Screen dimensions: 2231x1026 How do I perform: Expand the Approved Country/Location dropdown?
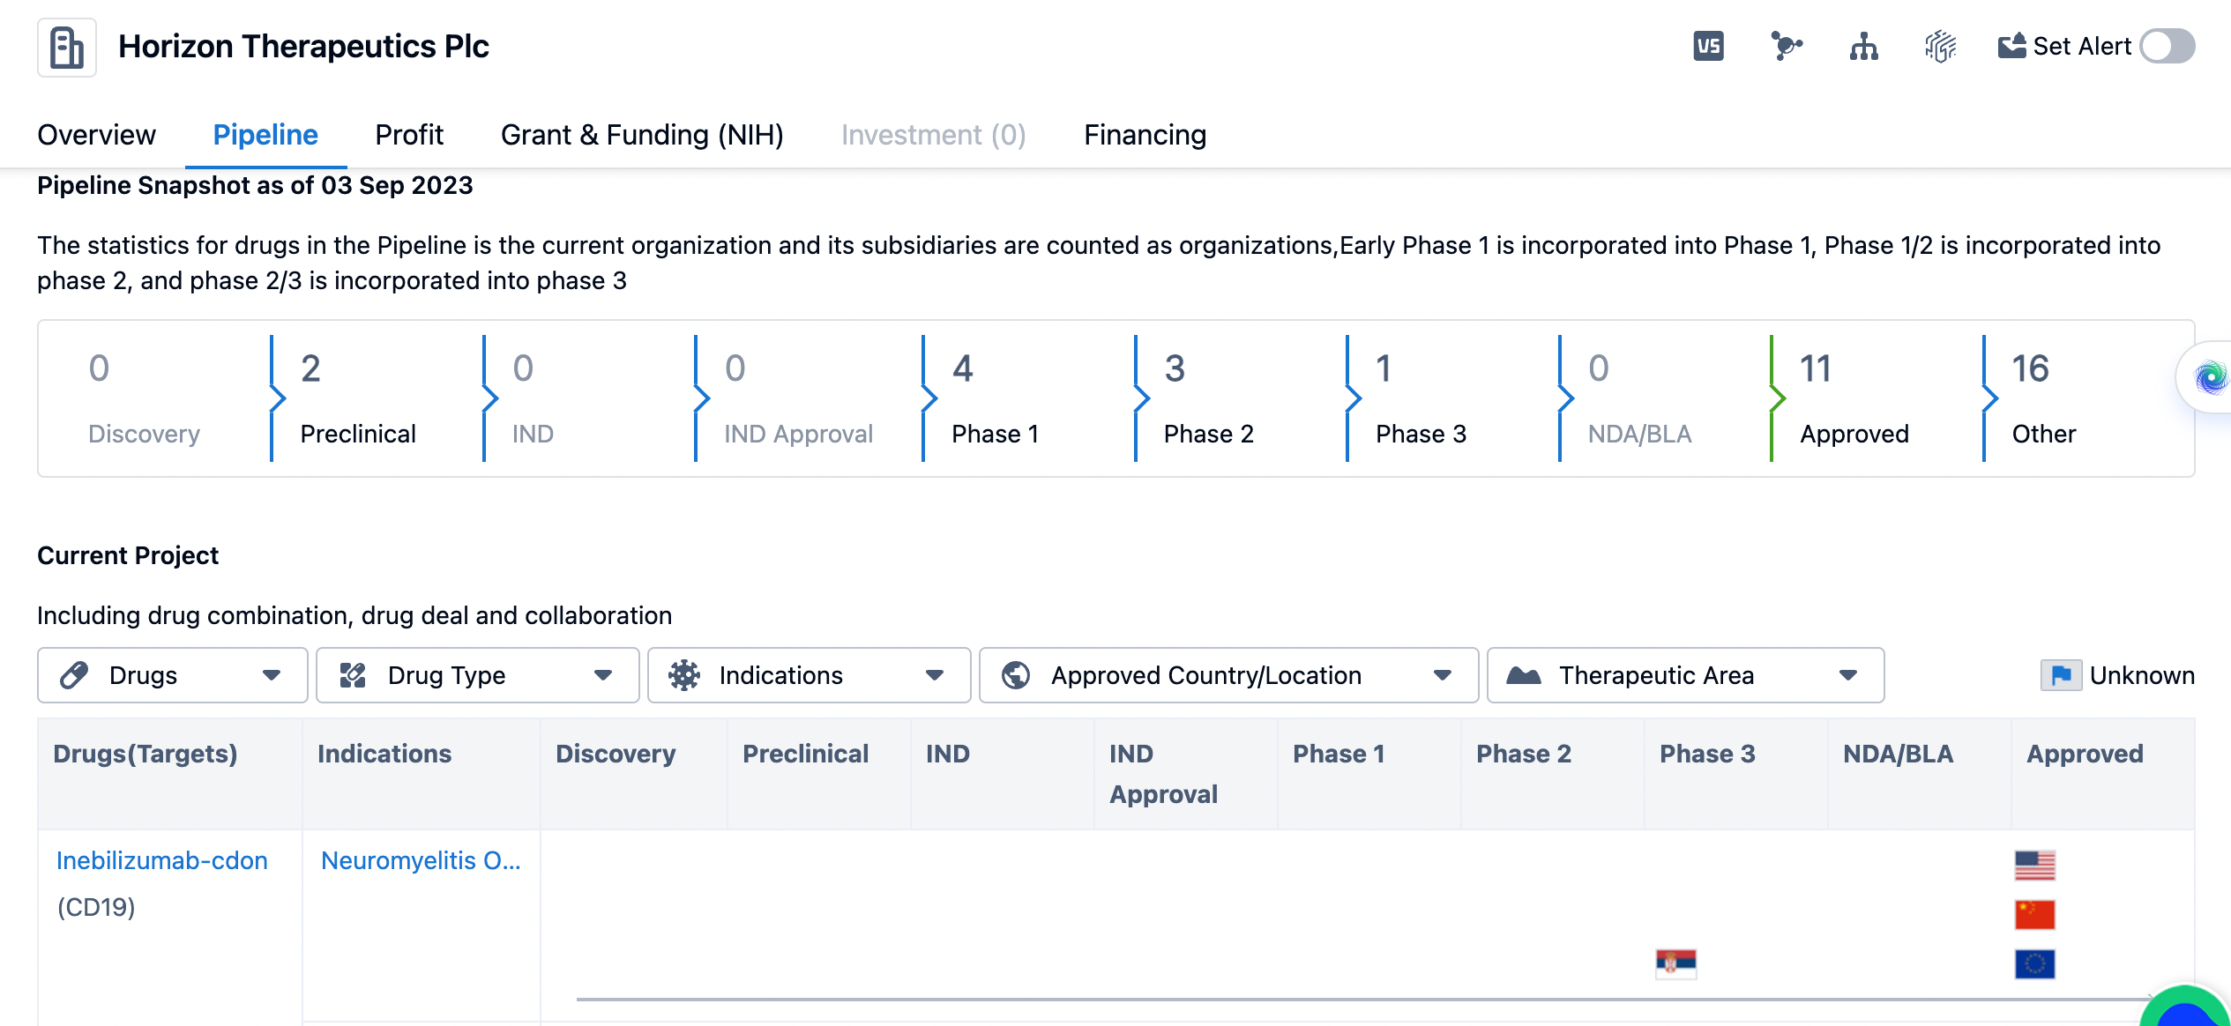(x=1227, y=675)
